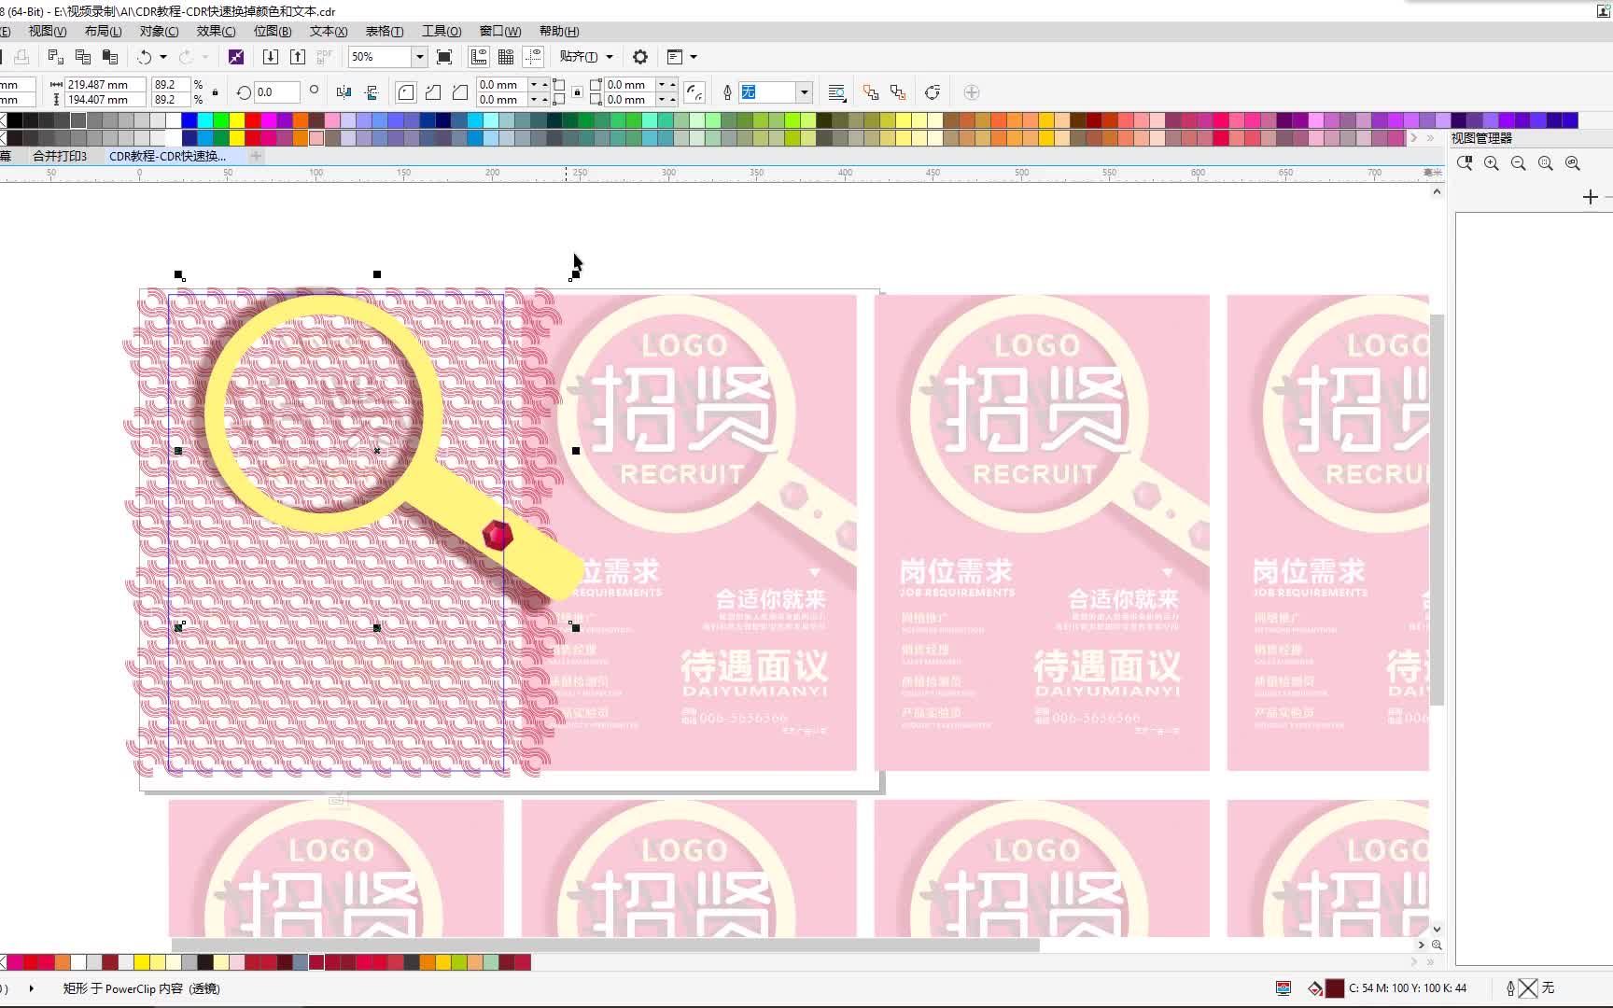1613x1008 pixels.
Task: Add current view with plus button
Action: [x=1591, y=197]
